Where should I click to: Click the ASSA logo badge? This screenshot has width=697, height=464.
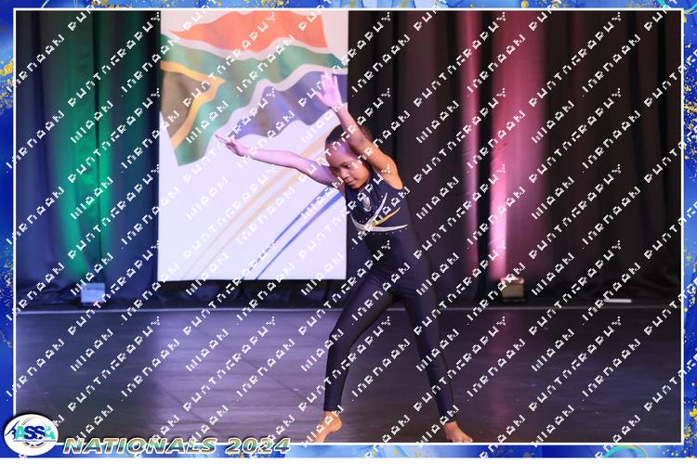click(x=31, y=434)
